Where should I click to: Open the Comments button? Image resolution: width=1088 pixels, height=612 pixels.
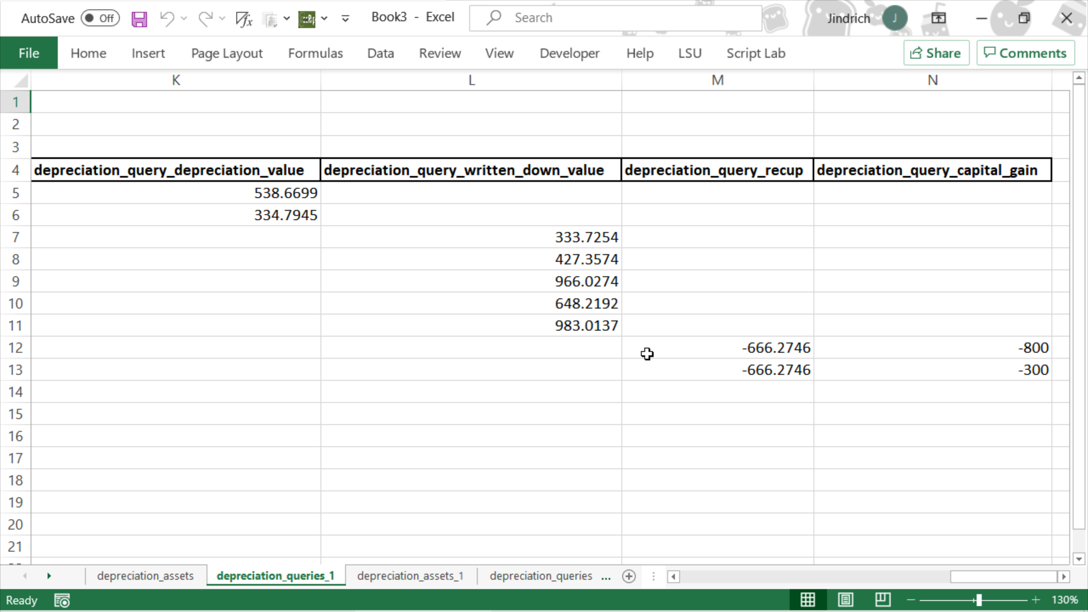tap(1025, 53)
